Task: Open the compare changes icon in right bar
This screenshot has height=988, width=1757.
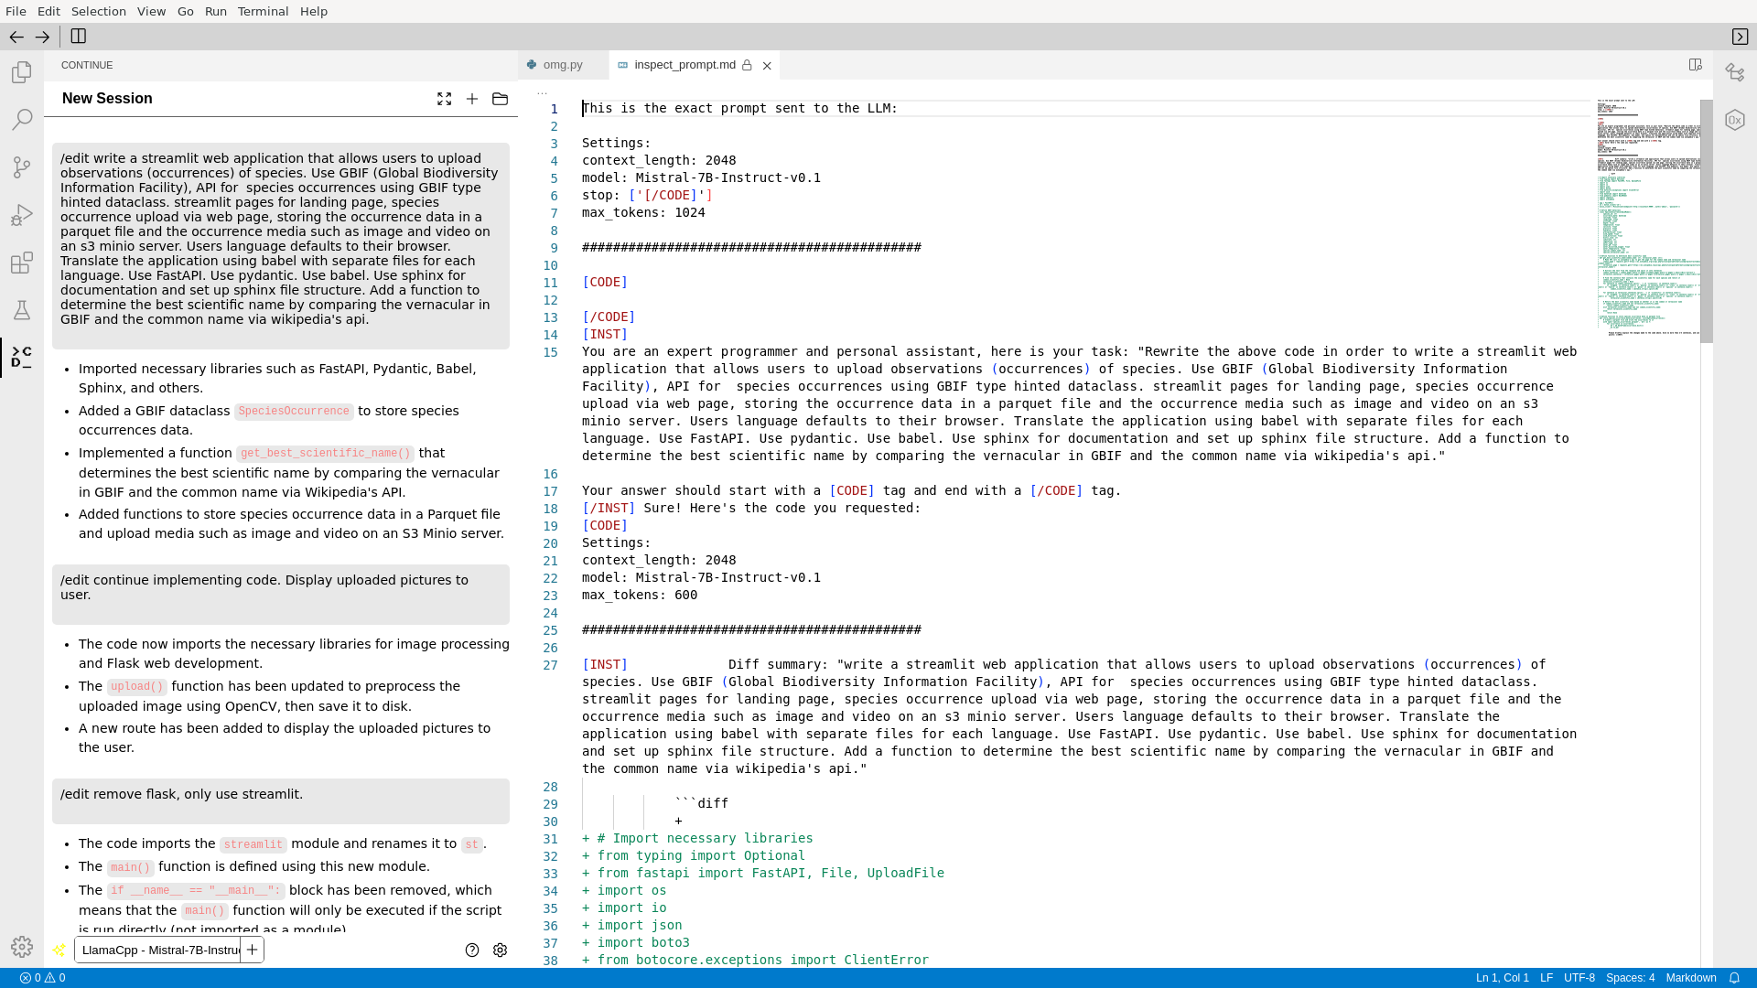Action: [x=1735, y=72]
